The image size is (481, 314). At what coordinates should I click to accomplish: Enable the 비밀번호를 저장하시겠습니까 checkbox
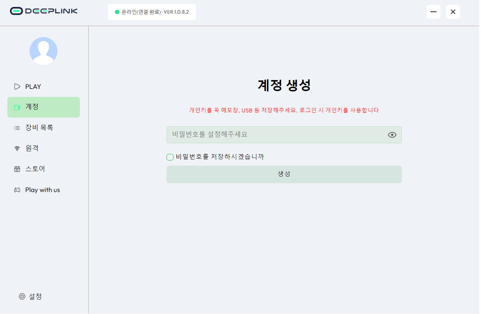click(x=170, y=157)
